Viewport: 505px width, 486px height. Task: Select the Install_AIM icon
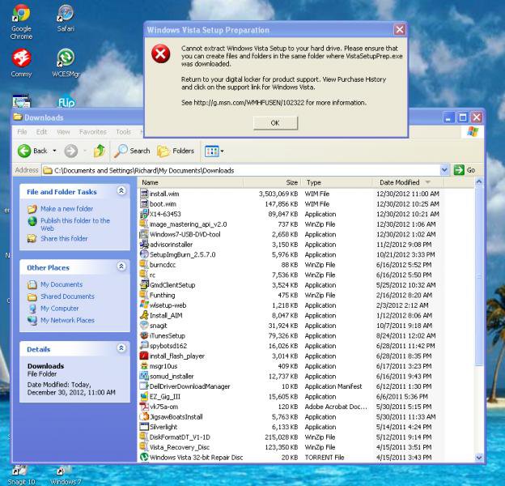coord(144,315)
